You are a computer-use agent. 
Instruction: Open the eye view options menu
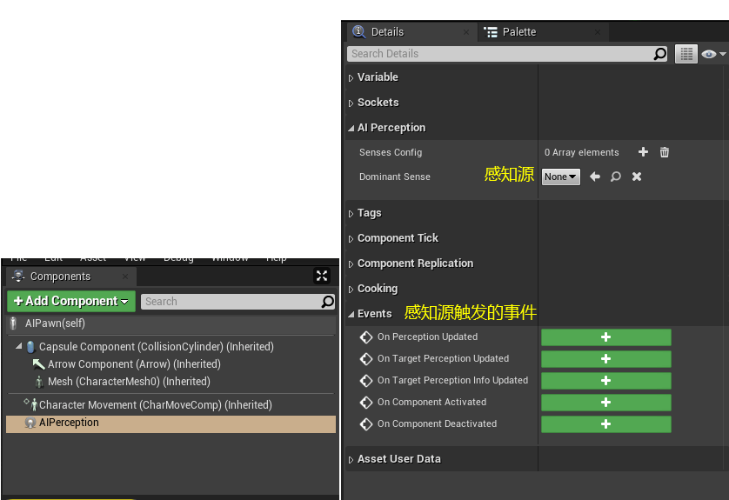(713, 54)
